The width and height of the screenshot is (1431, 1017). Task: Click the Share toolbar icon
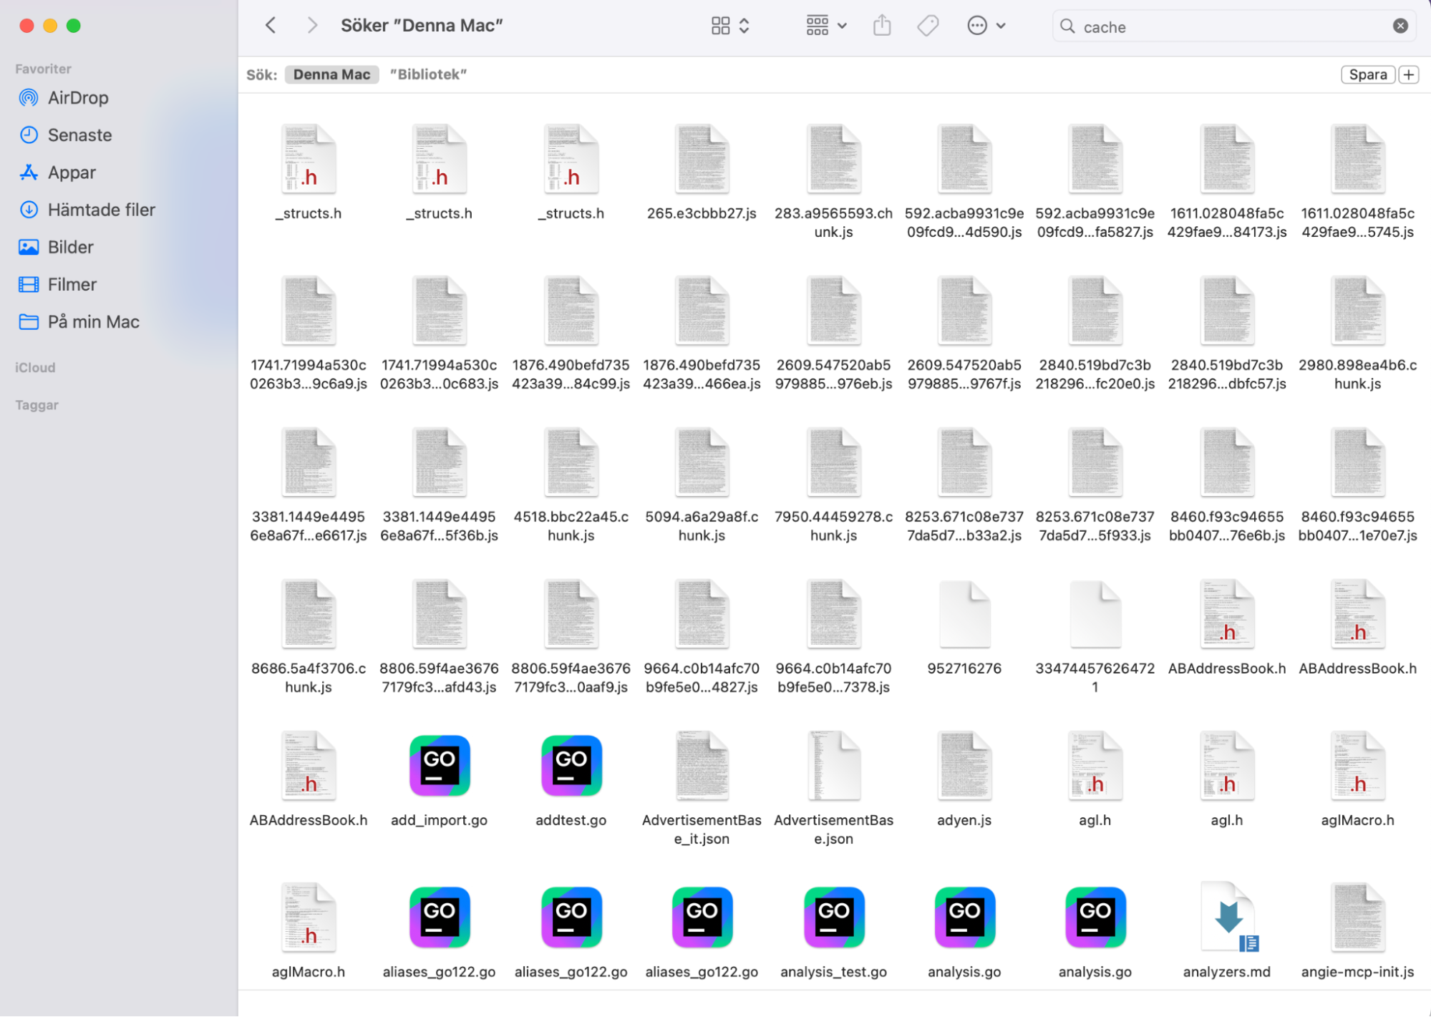tap(882, 26)
